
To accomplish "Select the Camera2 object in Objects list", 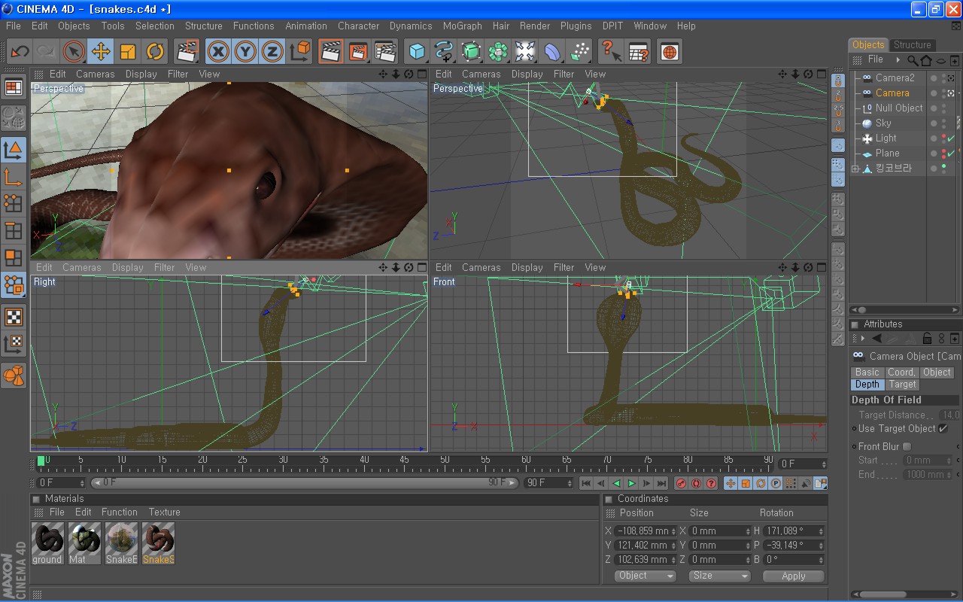I will point(895,78).
